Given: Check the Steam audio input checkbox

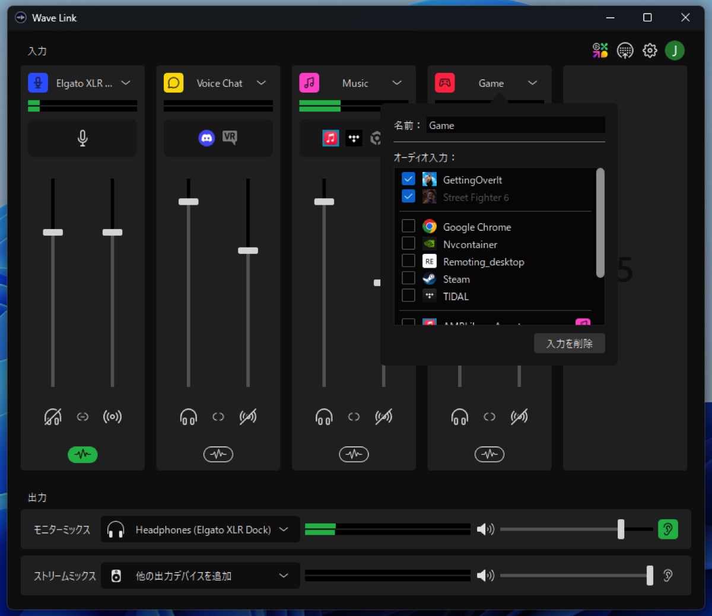Looking at the screenshot, I should [408, 278].
